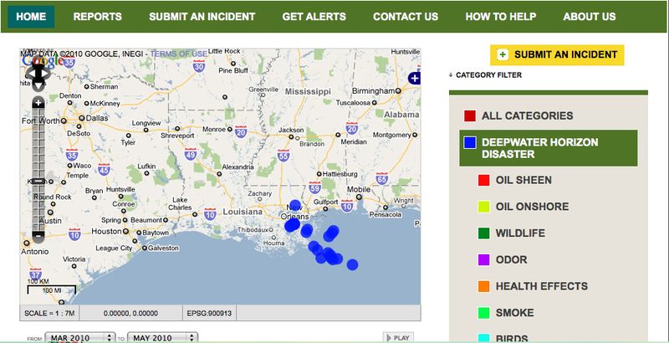Click the Interstate 59 shield near Hattiesburg
669x343 pixels.
tap(315, 187)
